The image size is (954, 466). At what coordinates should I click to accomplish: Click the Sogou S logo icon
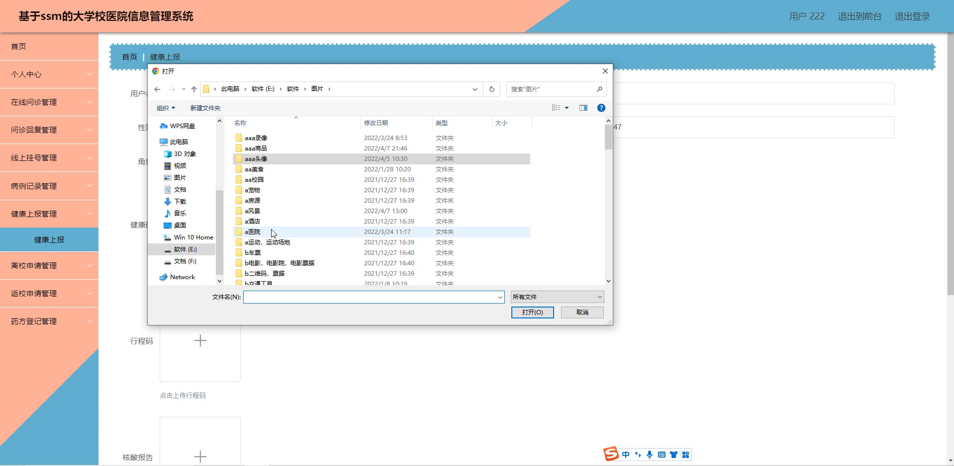click(611, 454)
